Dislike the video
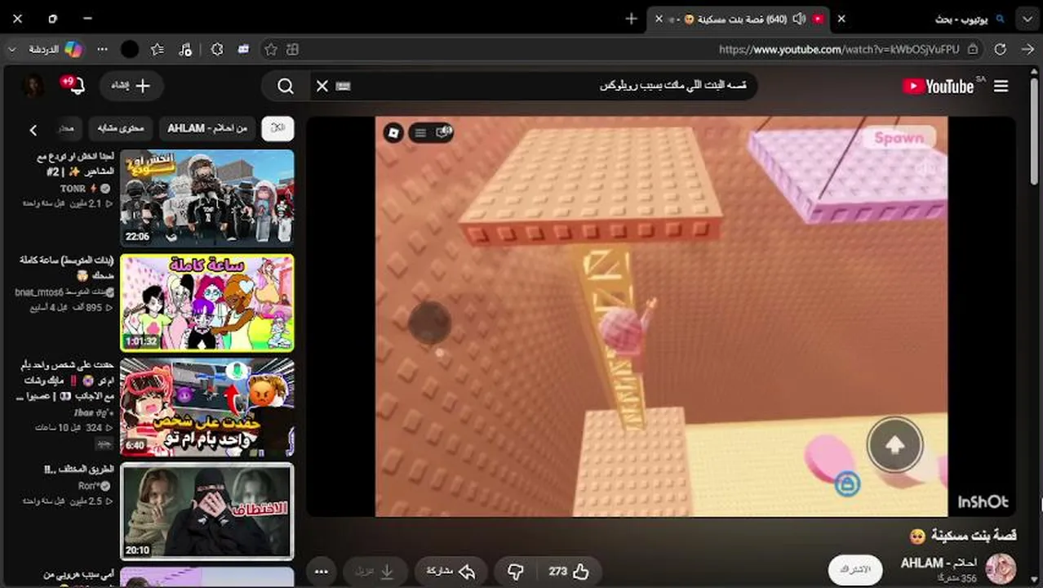Viewport: 1043px width, 588px height. click(x=515, y=572)
